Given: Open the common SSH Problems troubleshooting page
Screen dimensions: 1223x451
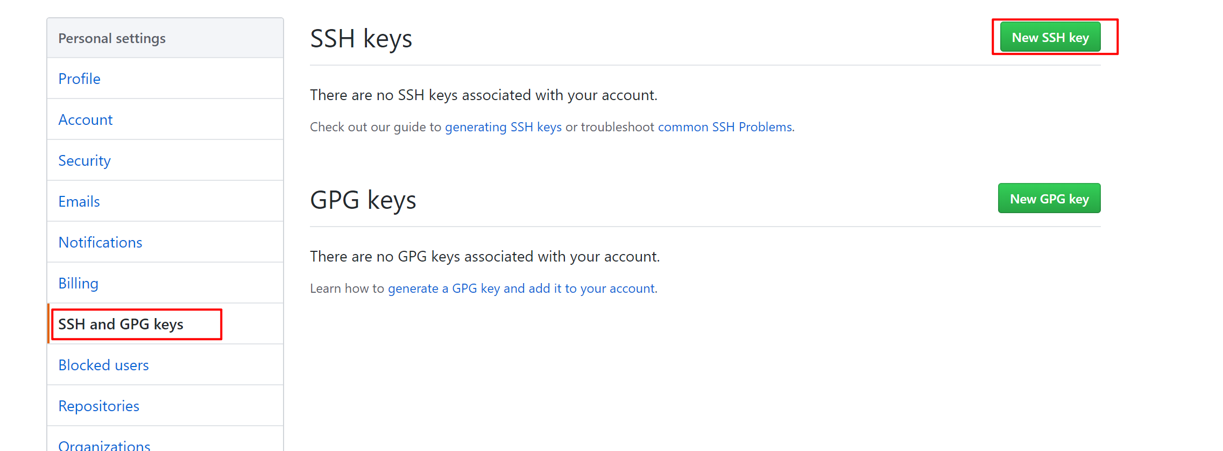Looking at the screenshot, I should pyautogui.click(x=725, y=127).
